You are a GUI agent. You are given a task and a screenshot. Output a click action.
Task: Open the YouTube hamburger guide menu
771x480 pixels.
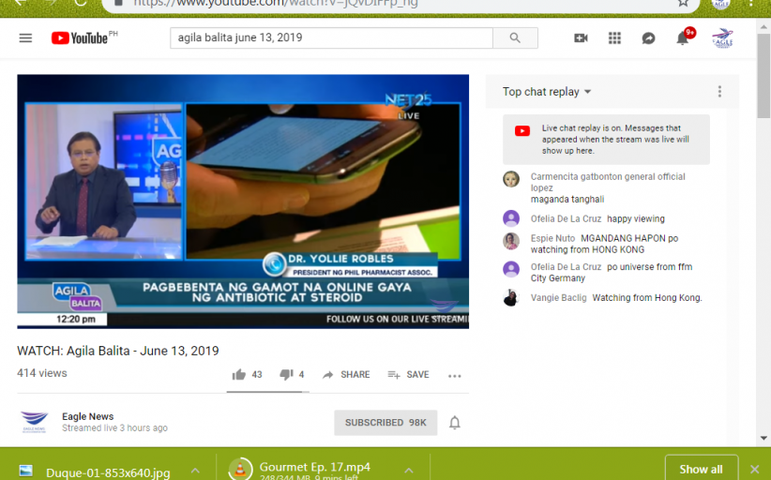click(x=25, y=37)
